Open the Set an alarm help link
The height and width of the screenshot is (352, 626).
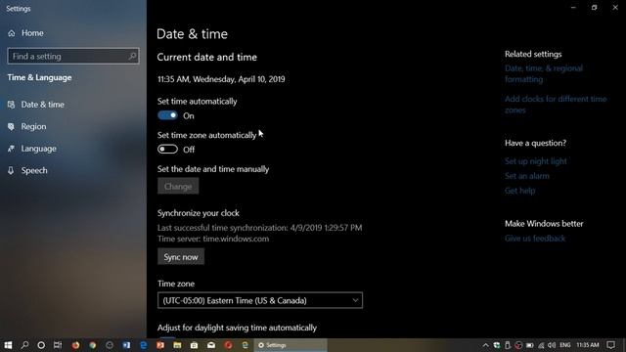526,176
